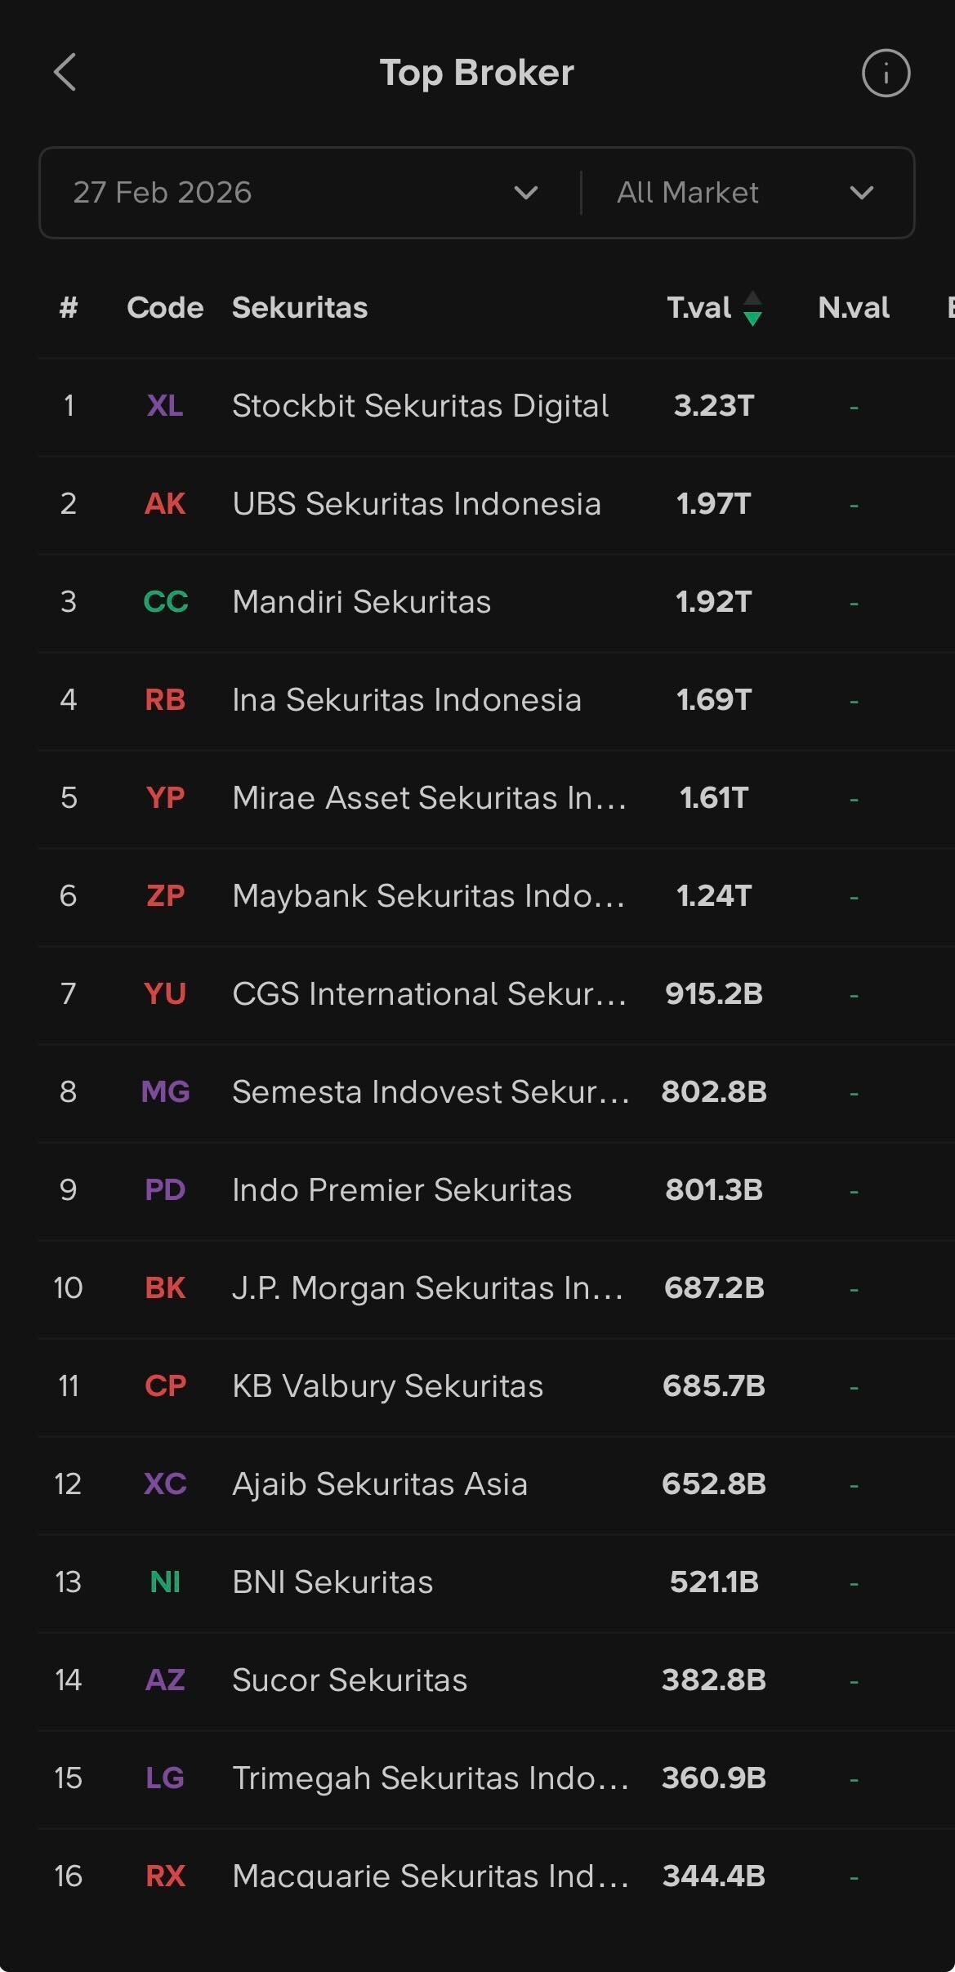Tap the CC Mandiri code
Screen dimensions: 955x1972
(x=166, y=602)
